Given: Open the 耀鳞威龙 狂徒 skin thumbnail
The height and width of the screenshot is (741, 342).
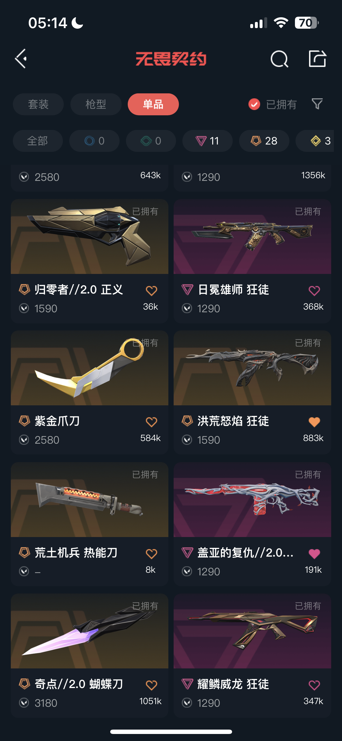Looking at the screenshot, I should click(252, 631).
